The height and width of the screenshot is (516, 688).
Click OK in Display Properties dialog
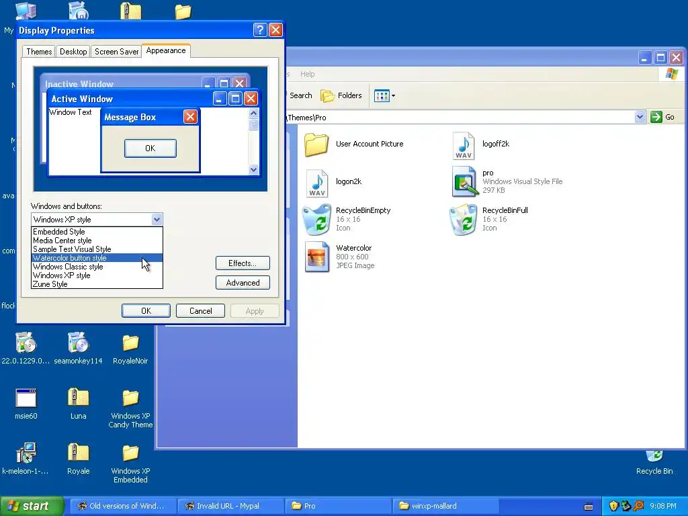pos(146,310)
